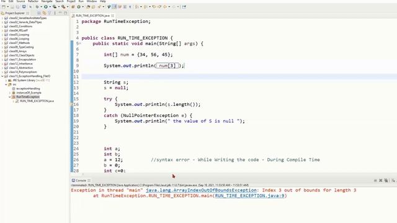Viewport: 397px width, 223px height.
Task: Select the Console tab
Action: coord(81,180)
